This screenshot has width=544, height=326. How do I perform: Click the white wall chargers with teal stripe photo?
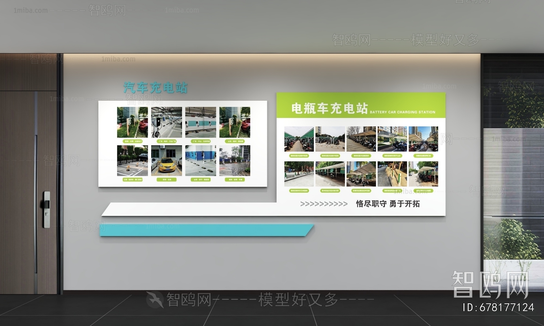[201, 122]
